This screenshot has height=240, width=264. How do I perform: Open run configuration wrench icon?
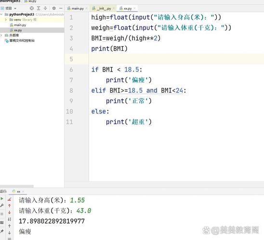pyautogui.click(x=2, y=205)
